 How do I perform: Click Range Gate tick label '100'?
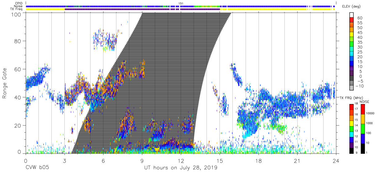(x=17, y=14)
